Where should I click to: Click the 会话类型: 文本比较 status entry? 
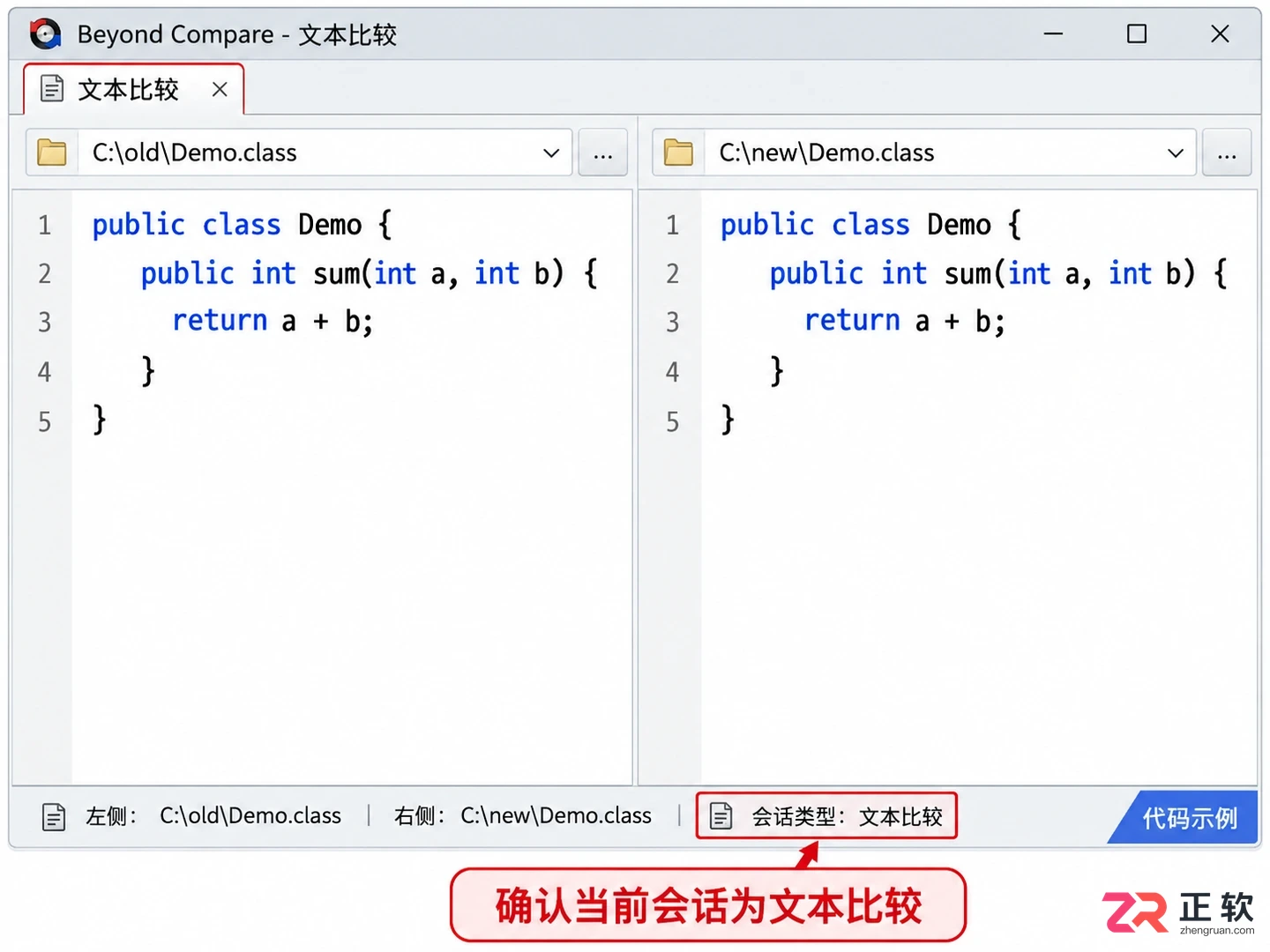[826, 816]
